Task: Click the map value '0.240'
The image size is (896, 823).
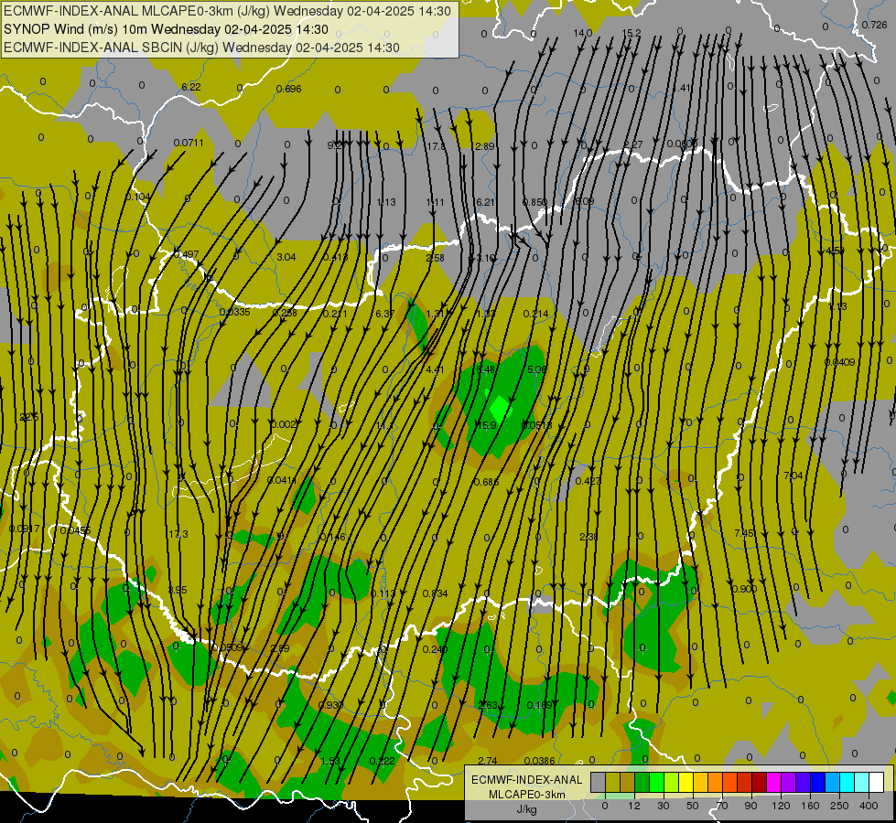Action: point(436,649)
